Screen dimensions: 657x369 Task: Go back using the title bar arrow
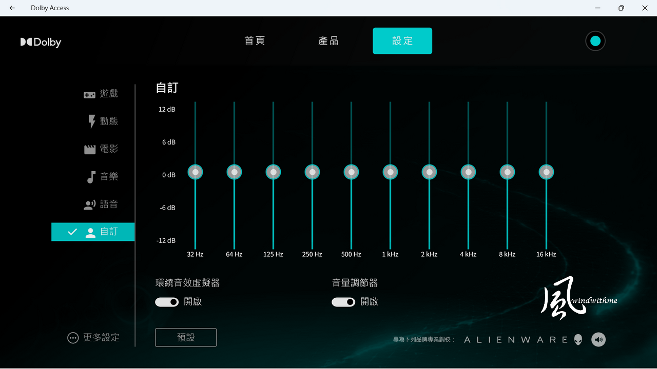[12, 8]
